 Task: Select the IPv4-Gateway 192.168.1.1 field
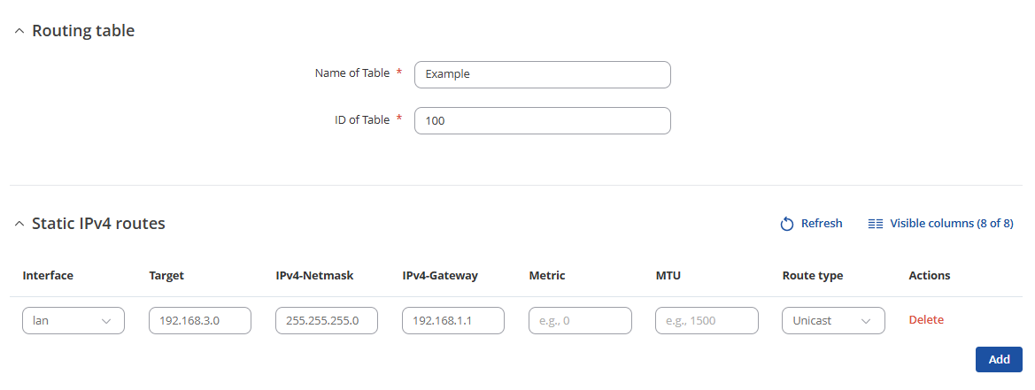tap(453, 320)
